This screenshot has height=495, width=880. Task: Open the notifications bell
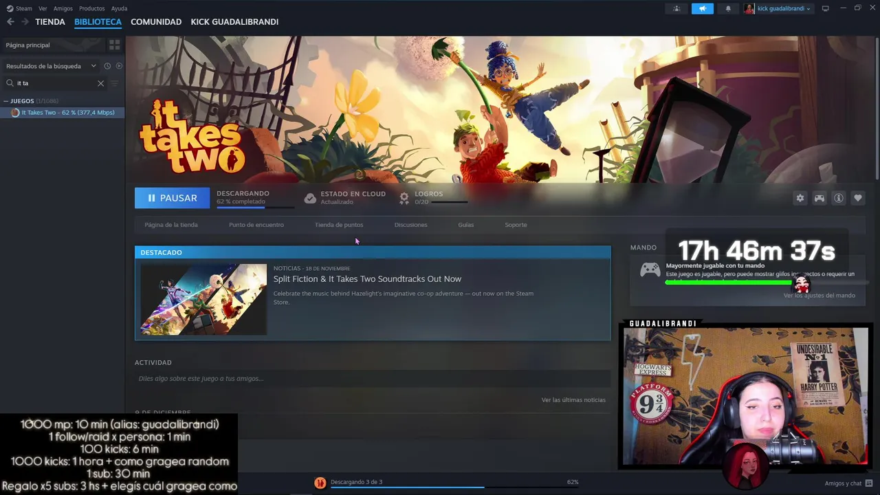(x=728, y=9)
